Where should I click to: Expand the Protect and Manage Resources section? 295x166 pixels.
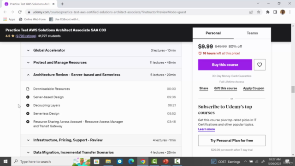(101, 63)
